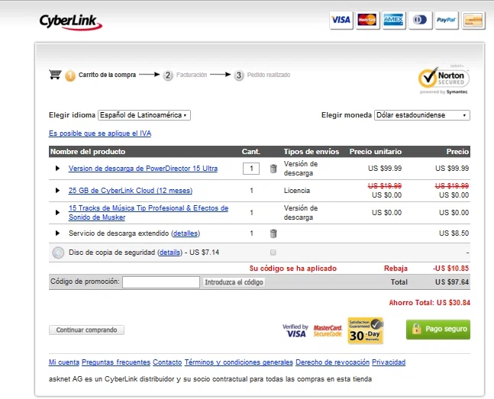Click the shopping cart icon
This screenshot has width=494, height=399.
coord(55,74)
